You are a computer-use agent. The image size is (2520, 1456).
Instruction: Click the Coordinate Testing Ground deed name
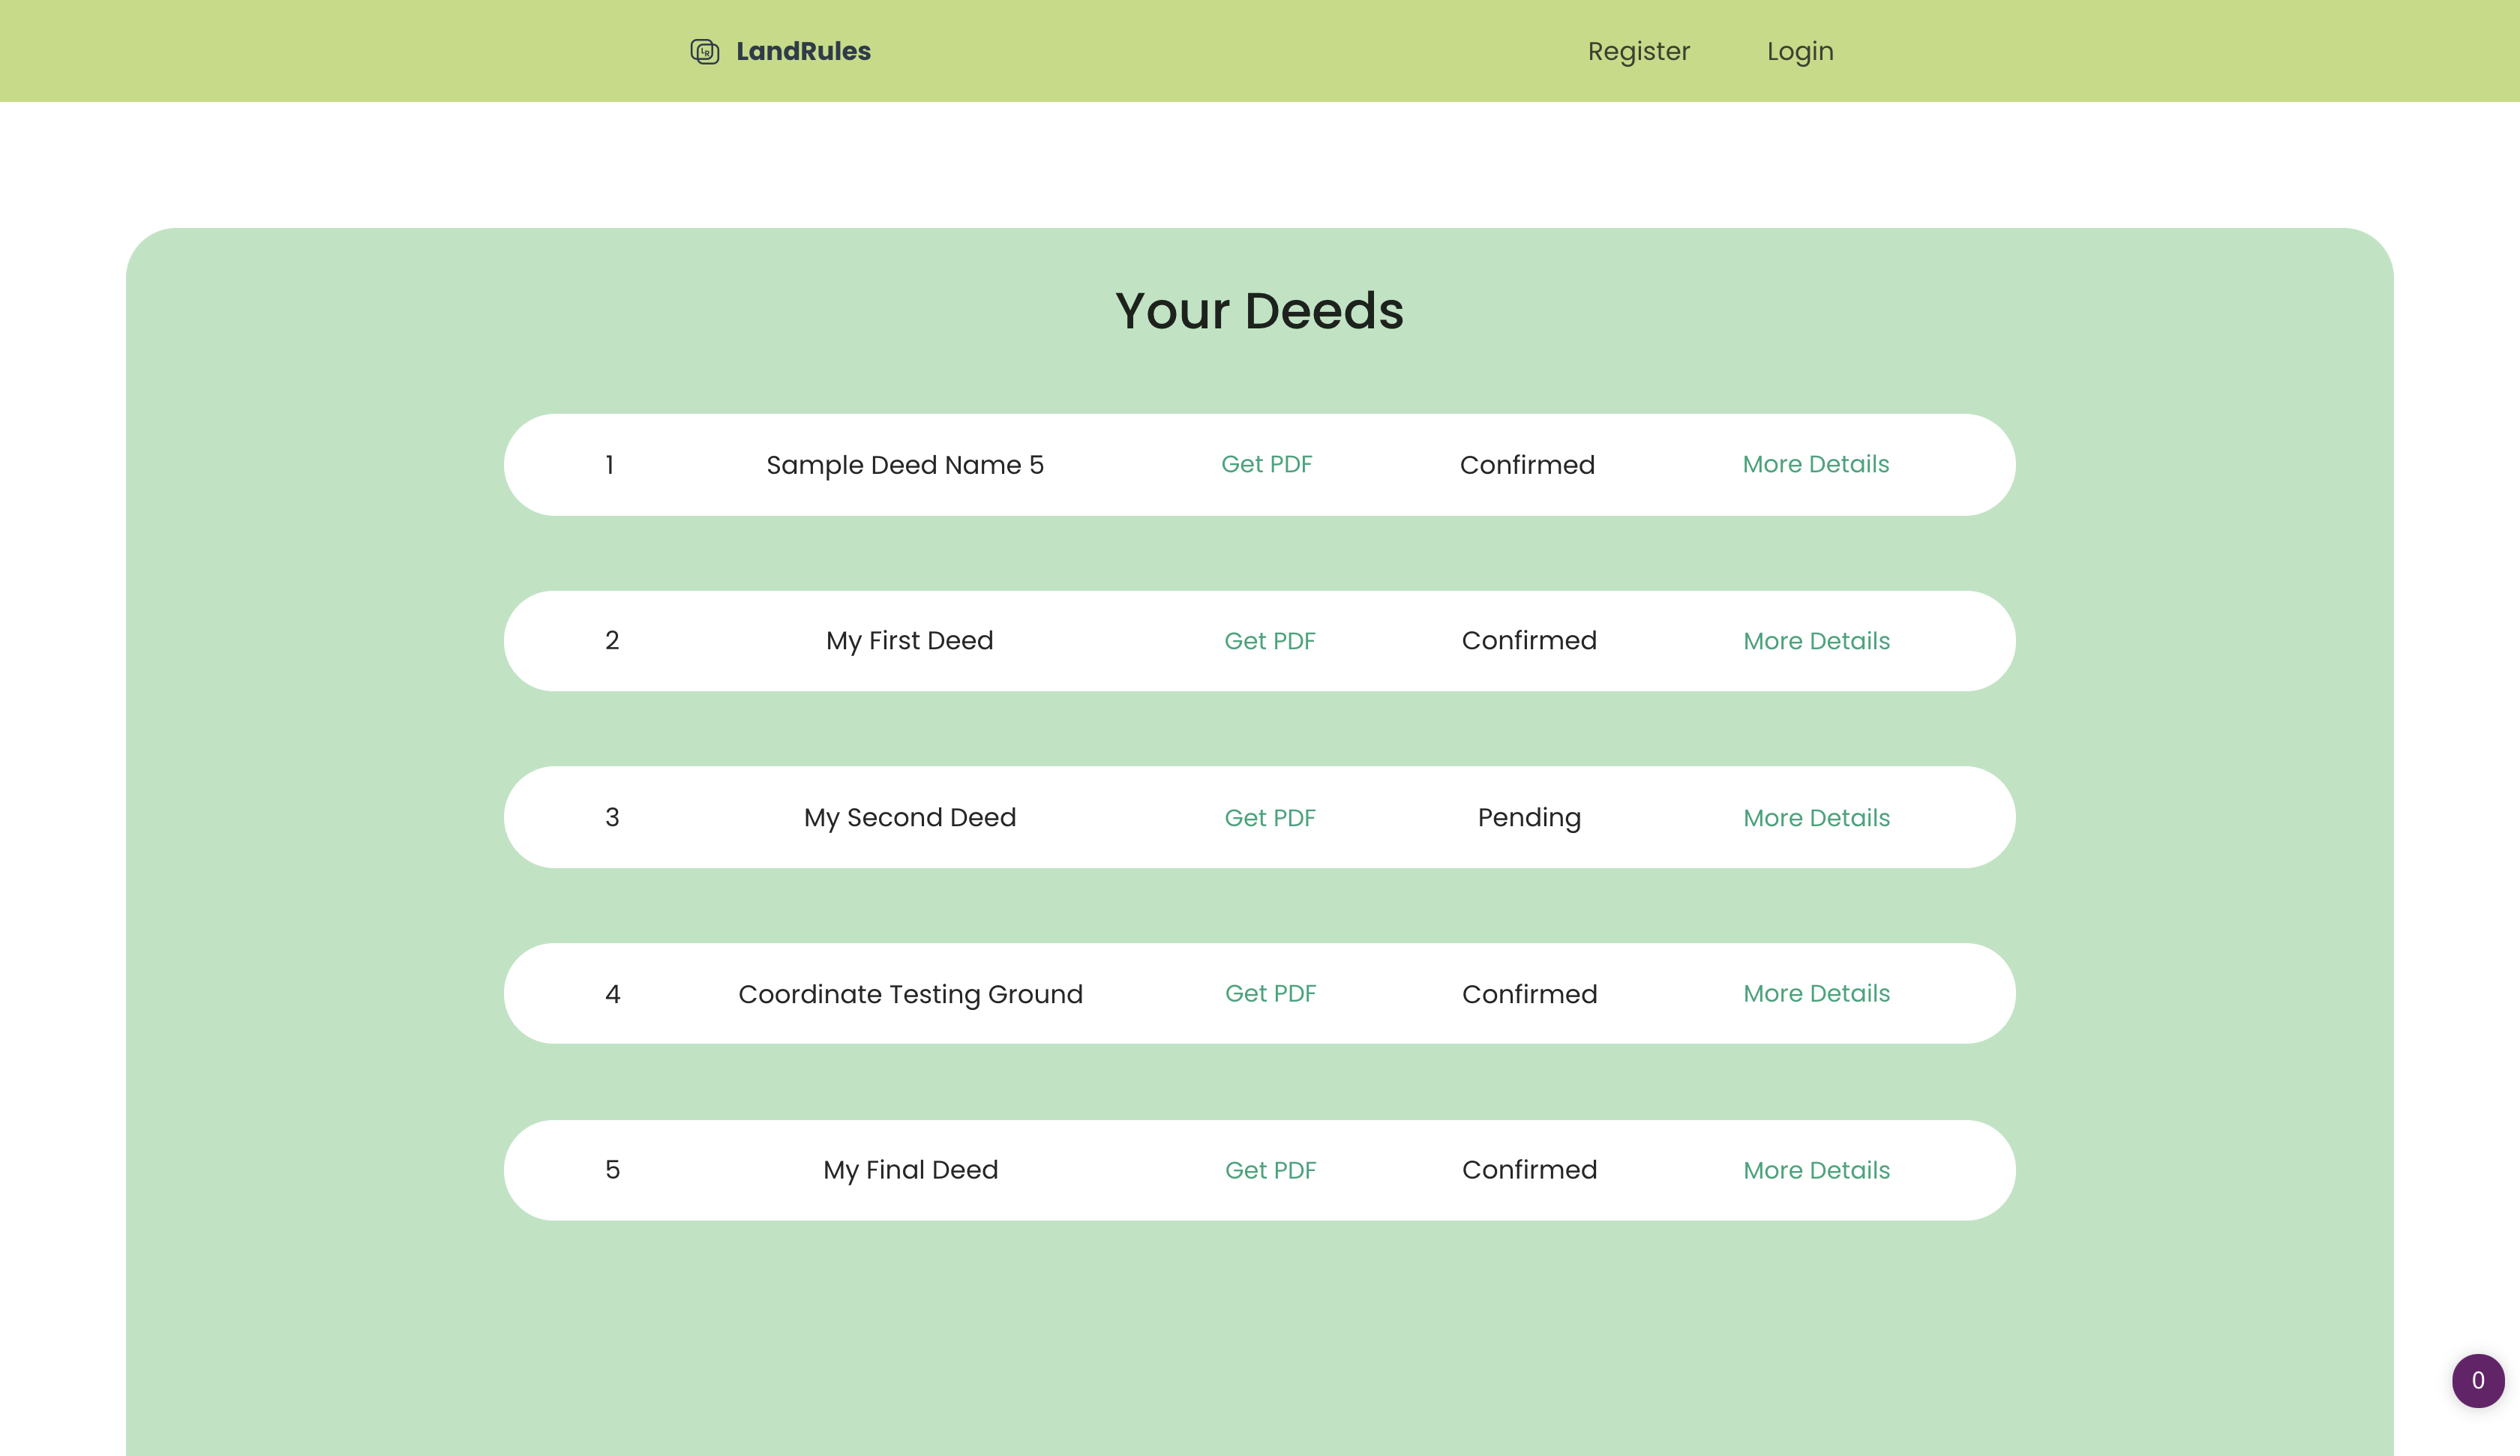(x=910, y=994)
